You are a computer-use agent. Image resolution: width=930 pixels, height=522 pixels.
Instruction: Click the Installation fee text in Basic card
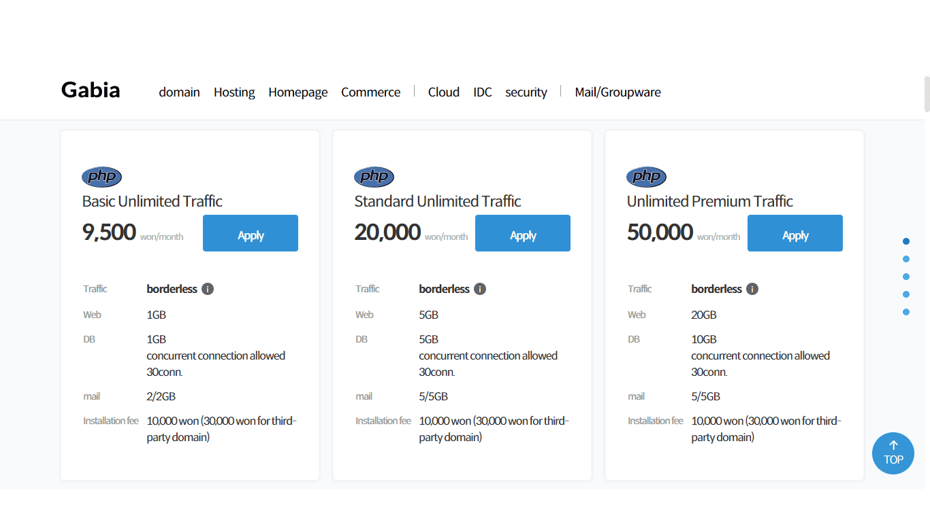222,429
